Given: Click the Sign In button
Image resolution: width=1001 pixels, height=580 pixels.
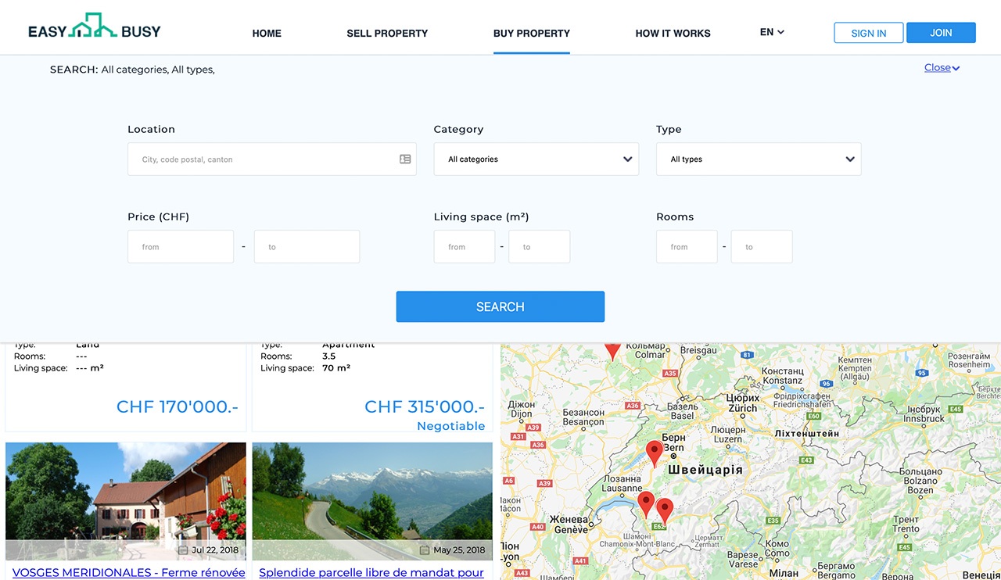Looking at the screenshot, I should [868, 33].
